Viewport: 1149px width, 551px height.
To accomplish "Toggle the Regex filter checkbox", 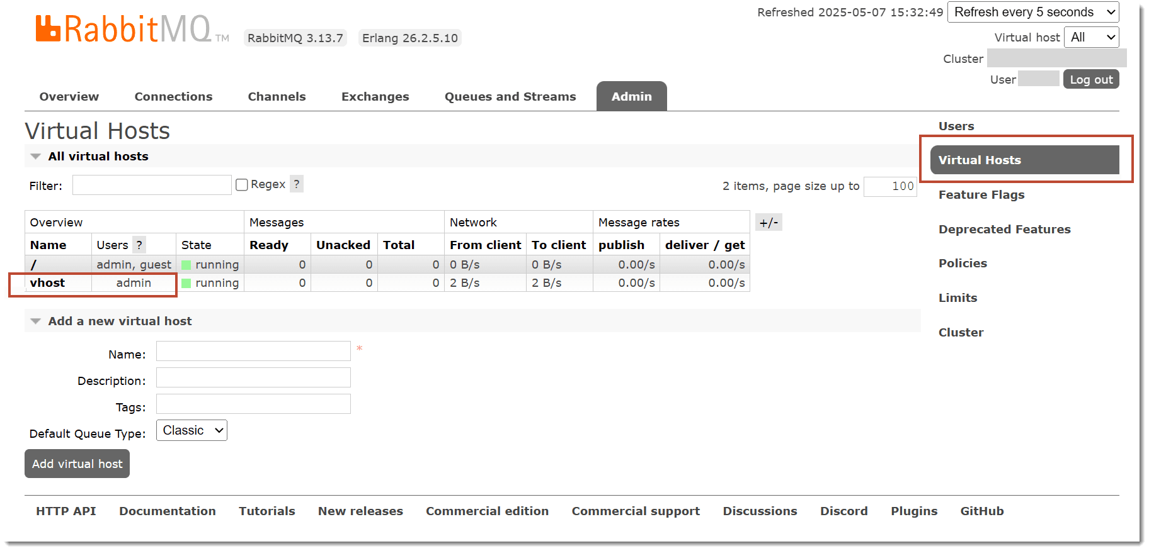I will (x=241, y=184).
